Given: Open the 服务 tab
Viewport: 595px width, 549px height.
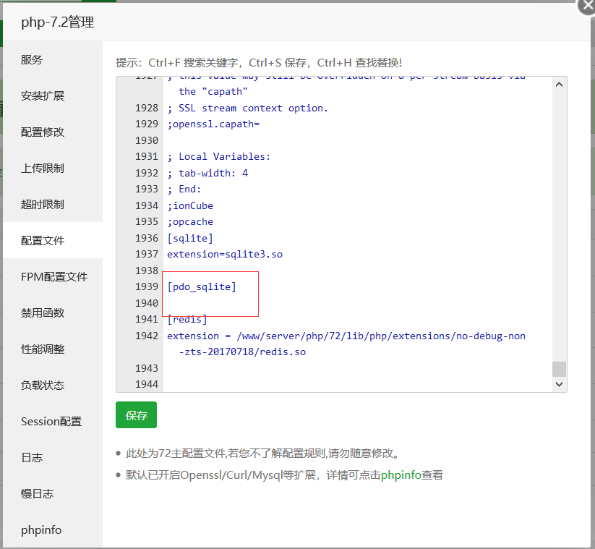Looking at the screenshot, I should click(x=53, y=59).
